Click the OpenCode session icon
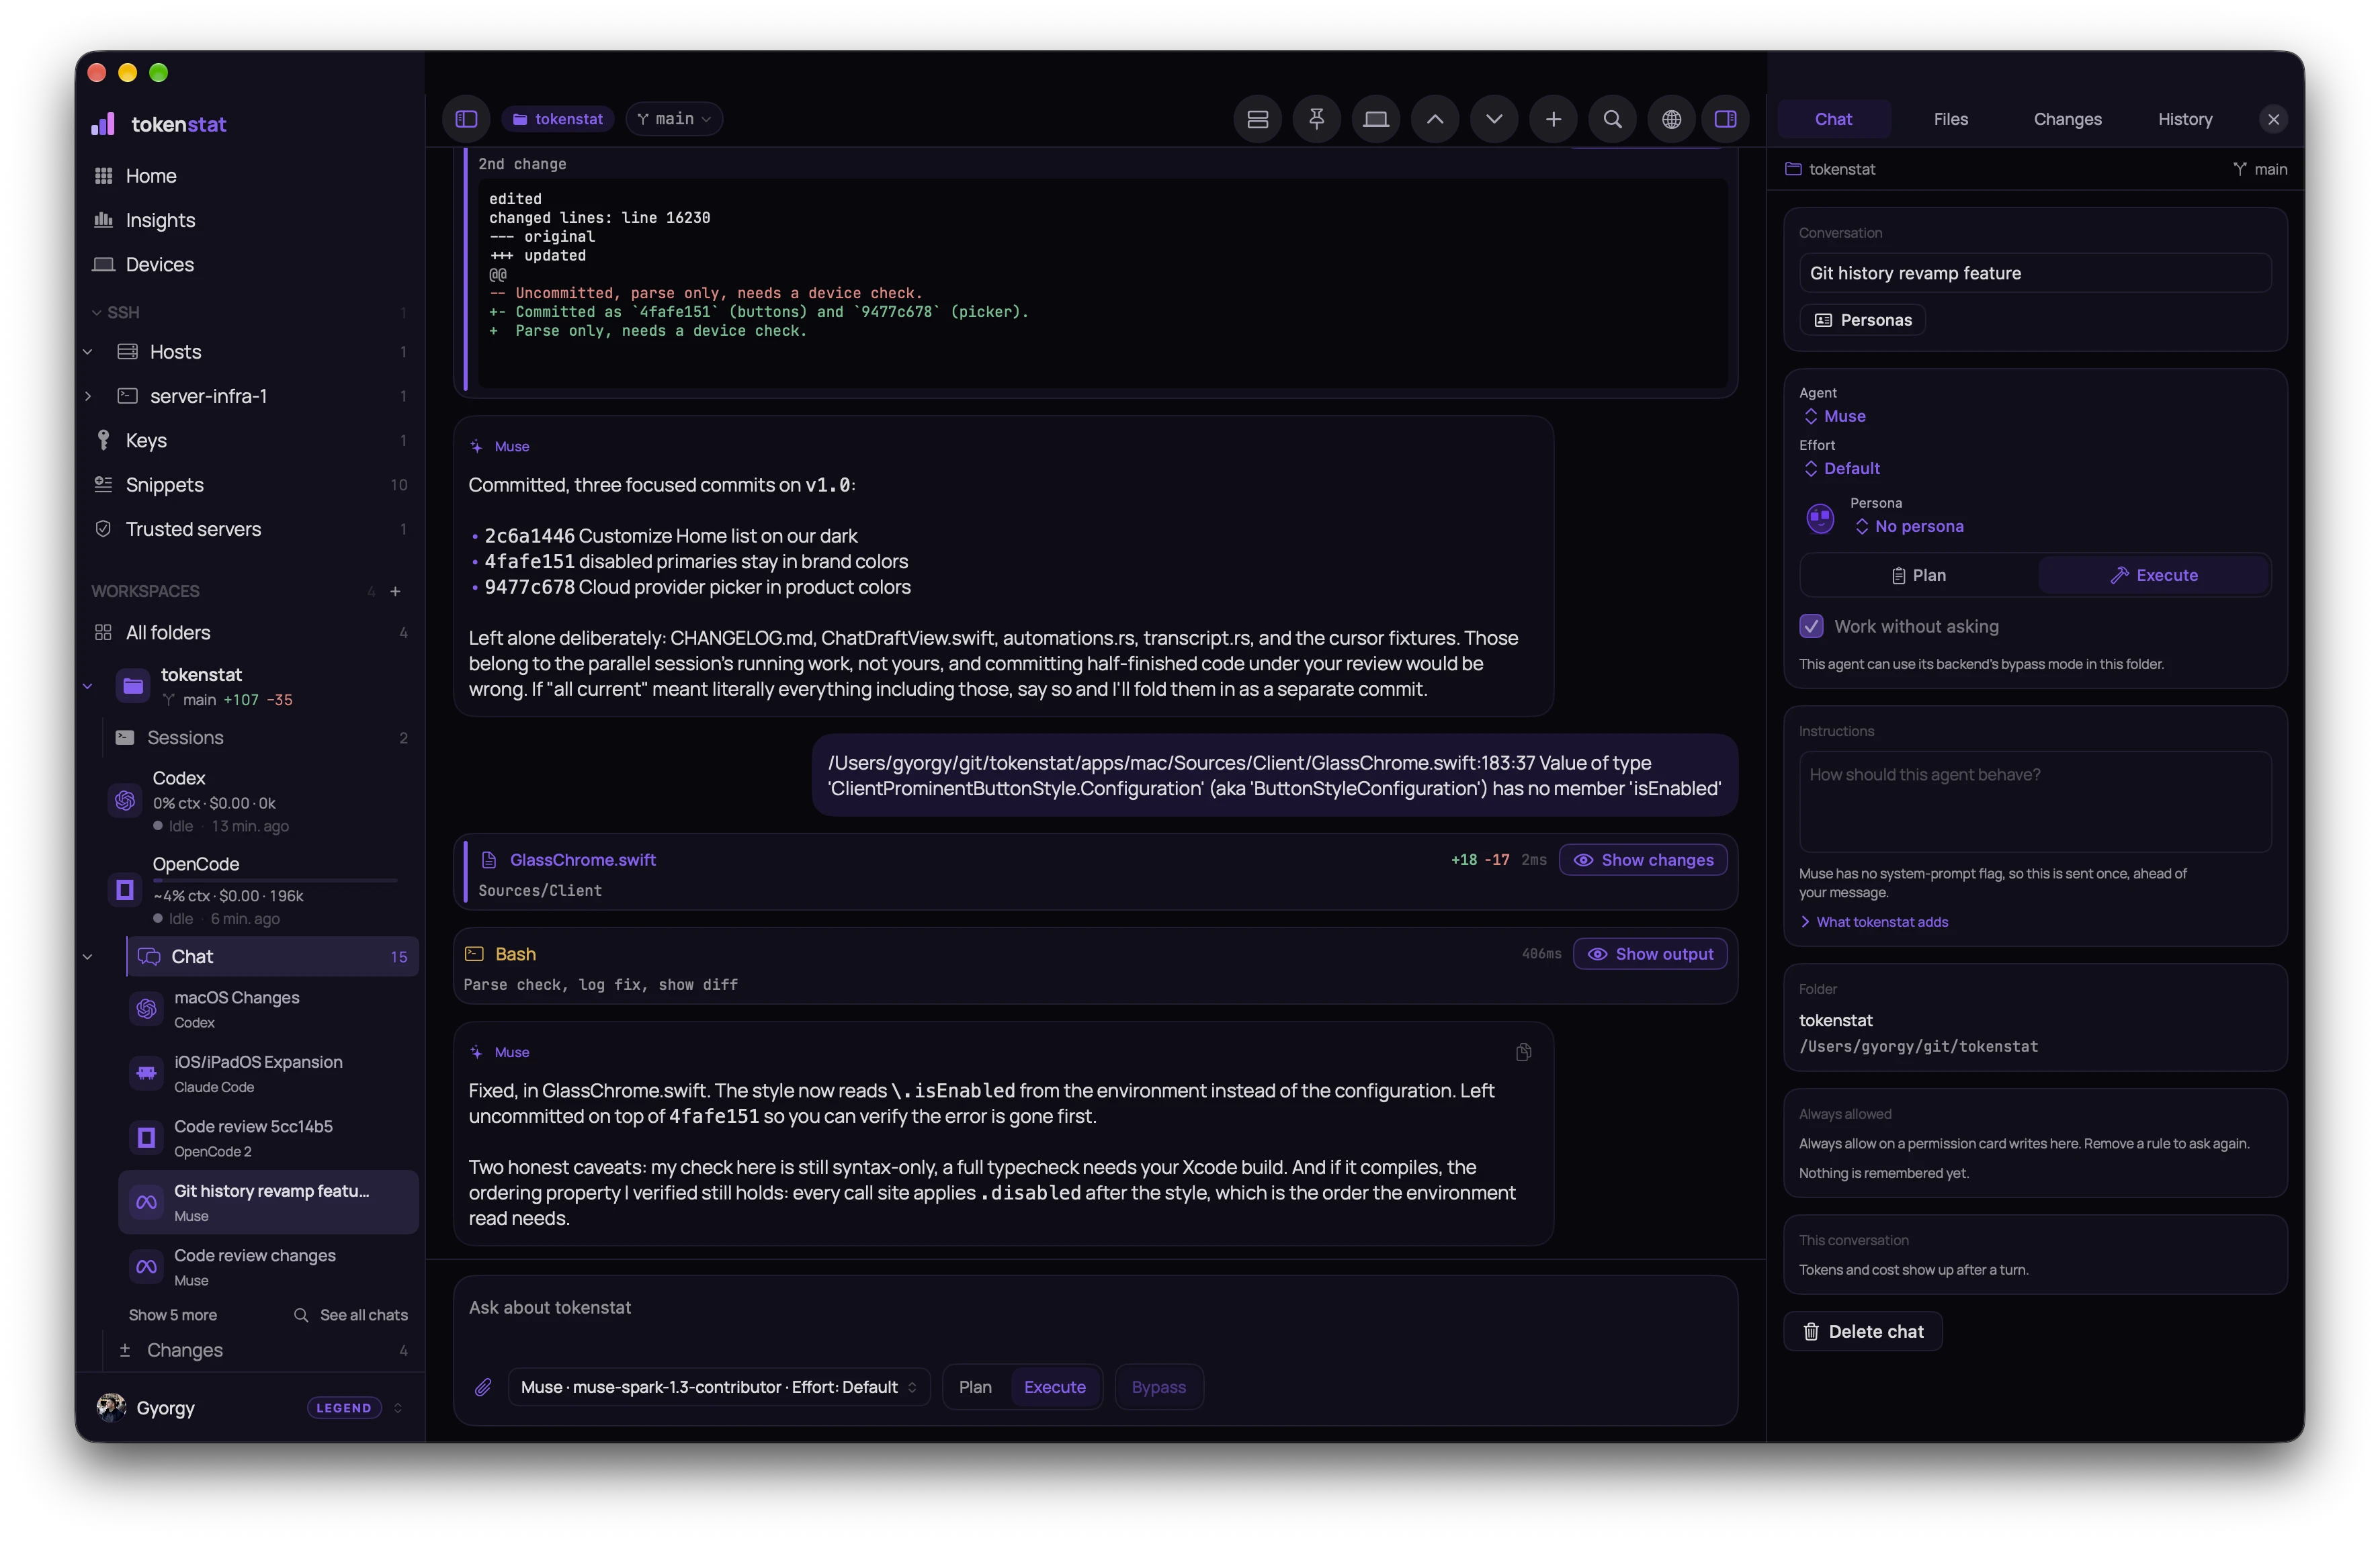2380x1542 pixels. point(125,889)
